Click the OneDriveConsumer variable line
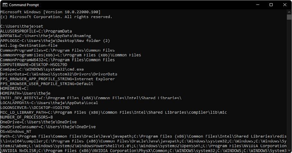 (48, 127)
